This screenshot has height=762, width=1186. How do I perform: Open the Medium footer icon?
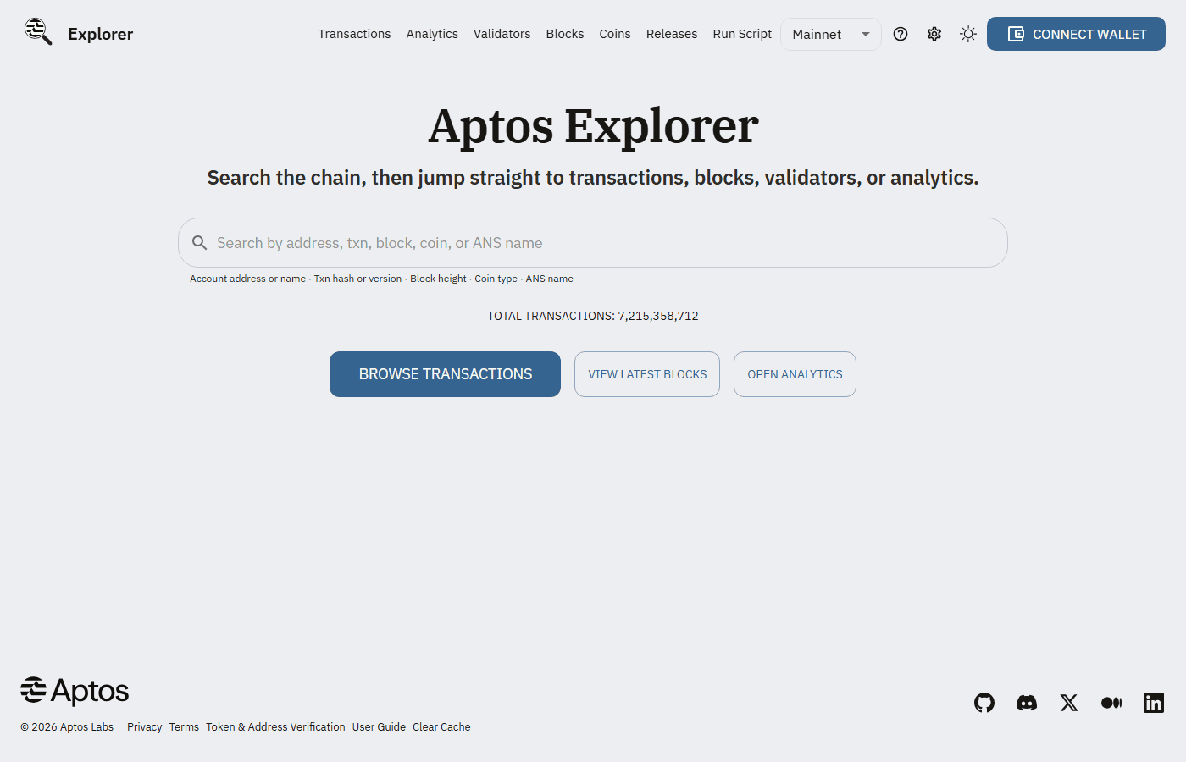click(1111, 703)
